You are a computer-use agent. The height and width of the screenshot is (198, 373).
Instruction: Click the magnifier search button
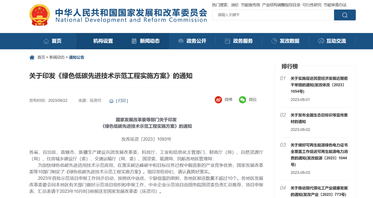[344, 15]
